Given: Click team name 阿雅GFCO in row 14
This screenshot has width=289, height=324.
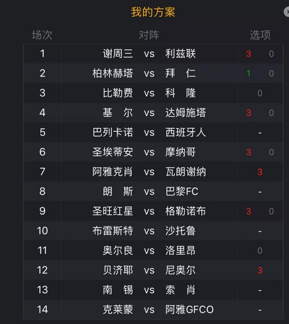Looking at the screenshot, I should tap(189, 310).
